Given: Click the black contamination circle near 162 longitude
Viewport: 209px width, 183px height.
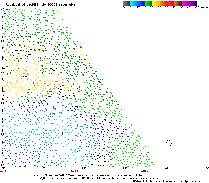Looking at the screenshot, I should point(169,142).
